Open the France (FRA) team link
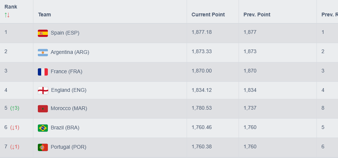The height and width of the screenshot is (158, 338). (x=66, y=71)
